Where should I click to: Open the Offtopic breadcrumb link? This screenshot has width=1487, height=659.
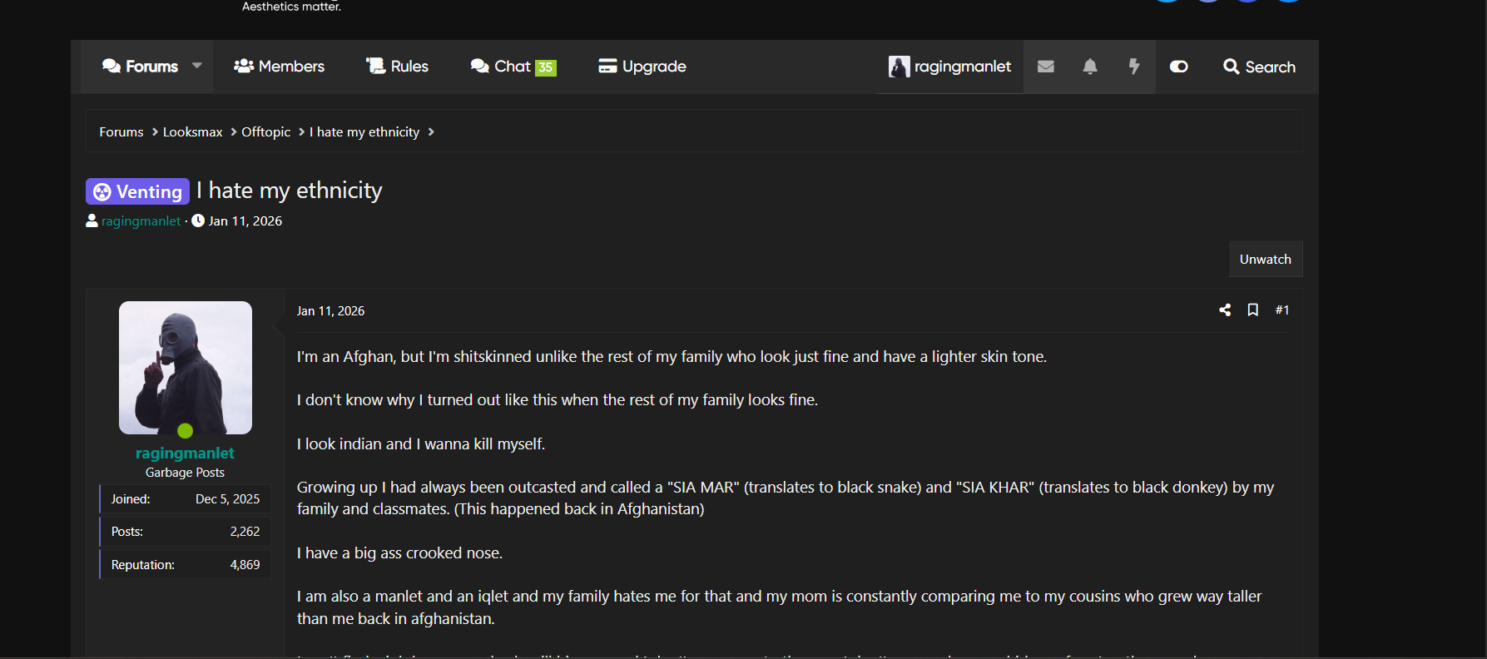[265, 132]
